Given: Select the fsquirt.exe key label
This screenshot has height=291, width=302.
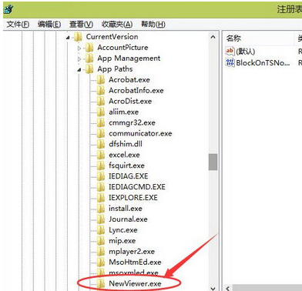Looking at the screenshot, I should click(x=126, y=166).
